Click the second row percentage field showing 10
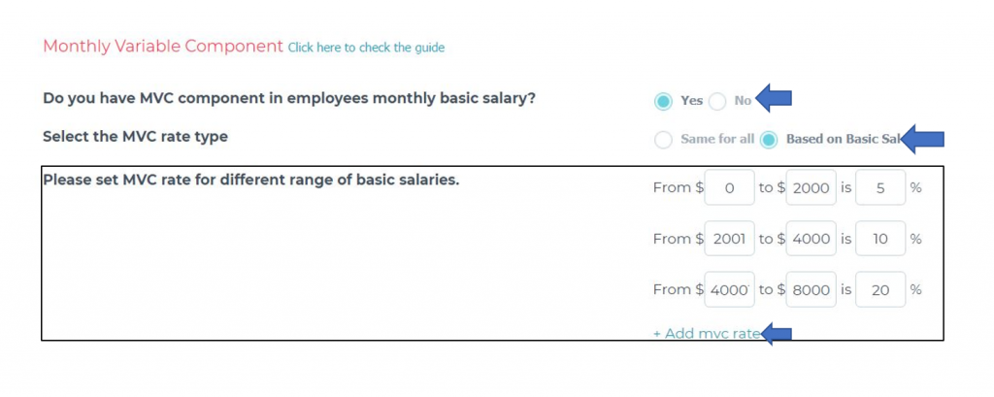 (x=880, y=239)
